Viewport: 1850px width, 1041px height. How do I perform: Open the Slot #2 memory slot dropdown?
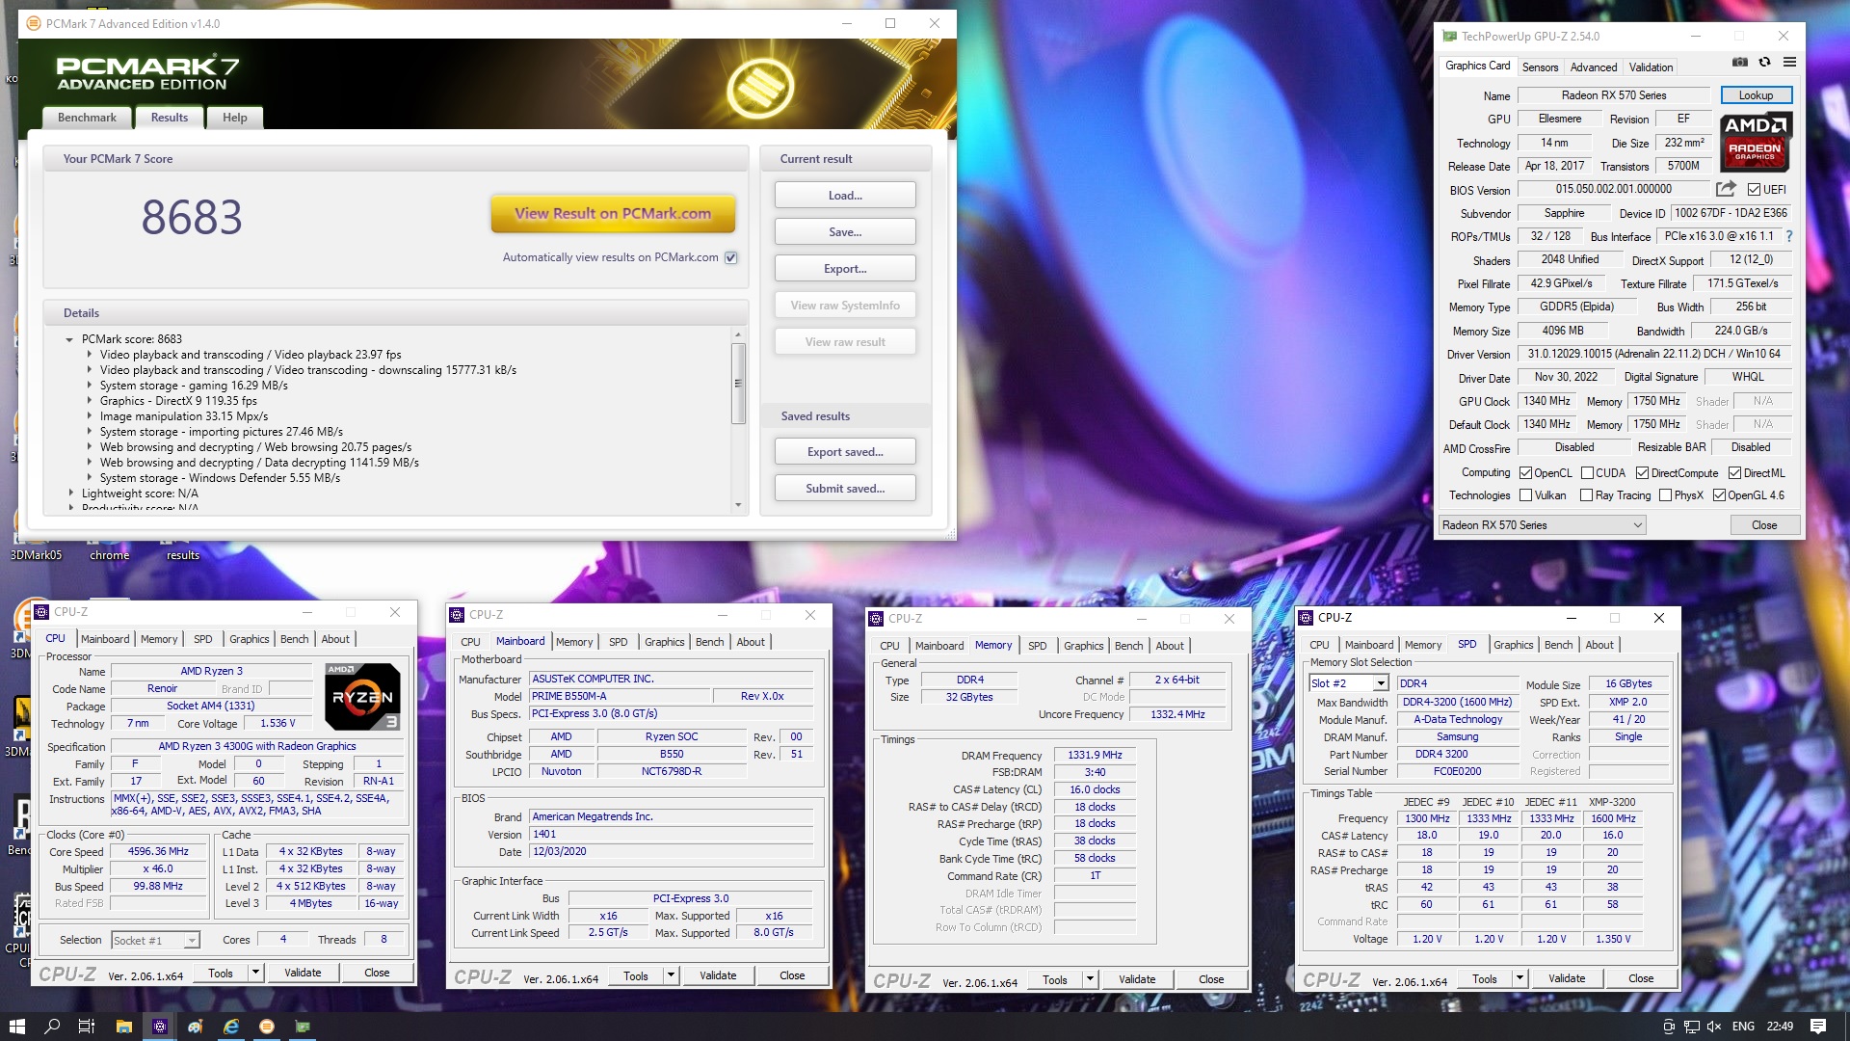1348,683
